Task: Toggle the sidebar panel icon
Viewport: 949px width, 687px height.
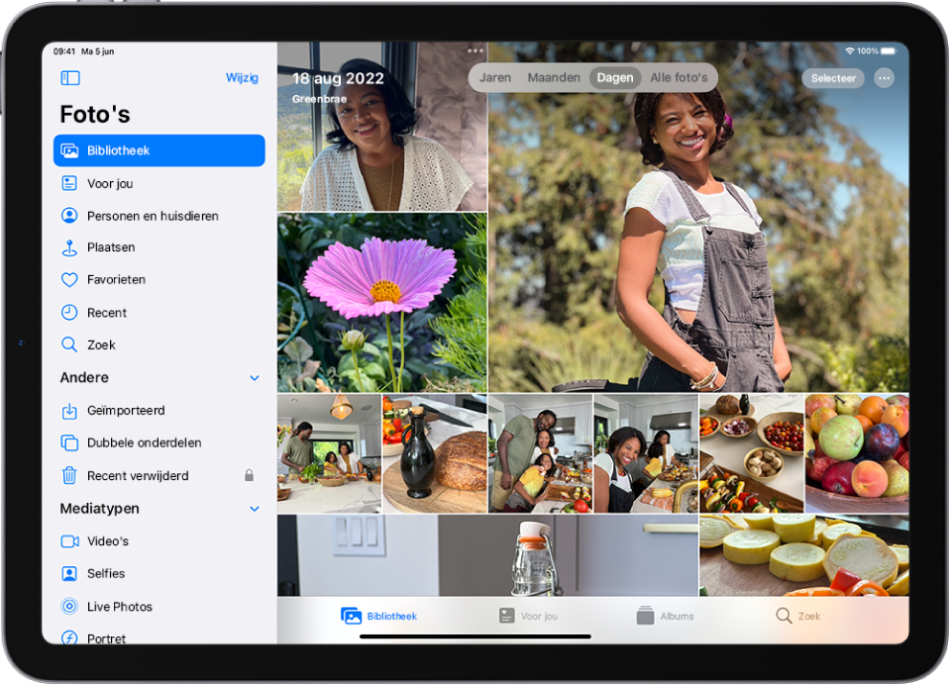Action: click(x=70, y=78)
